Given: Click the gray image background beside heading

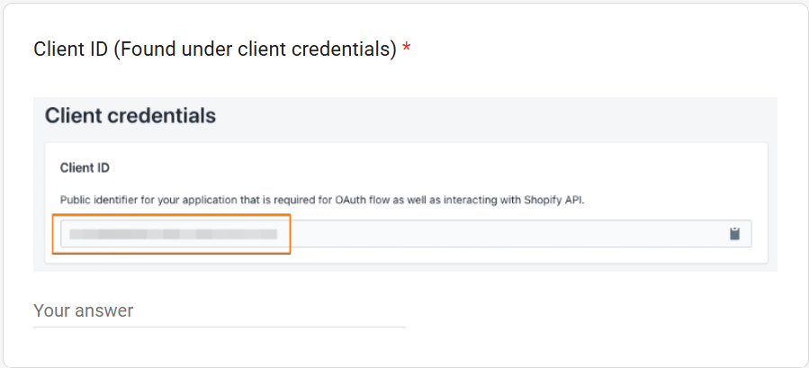Looking at the screenshot, I should point(490,115).
